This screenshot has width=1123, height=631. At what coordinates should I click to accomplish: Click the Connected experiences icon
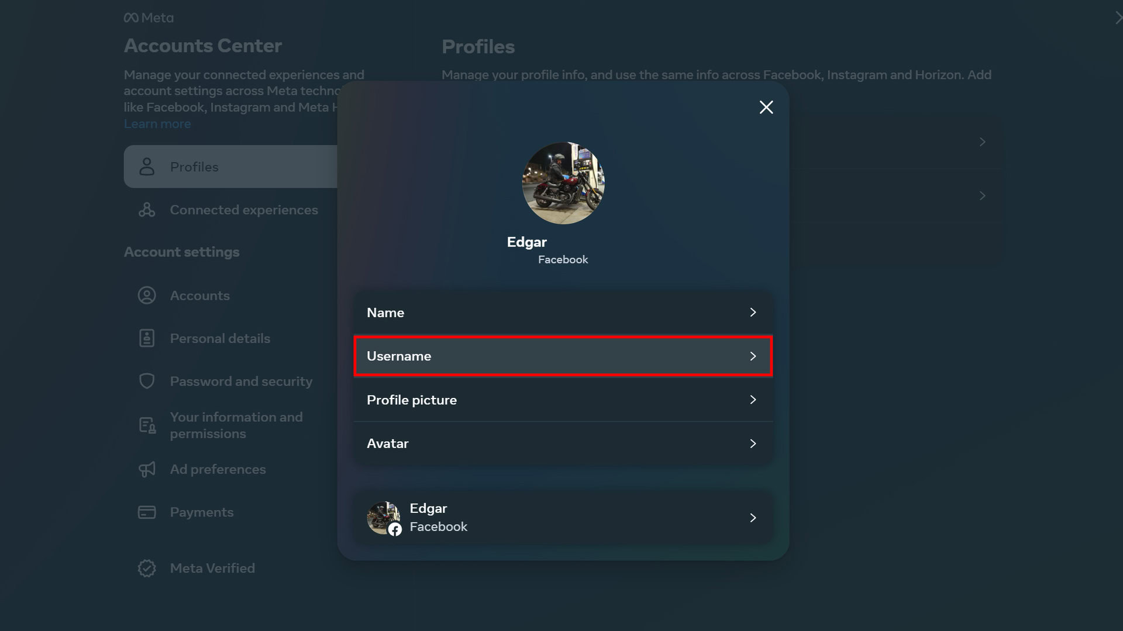tap(147, 210)
